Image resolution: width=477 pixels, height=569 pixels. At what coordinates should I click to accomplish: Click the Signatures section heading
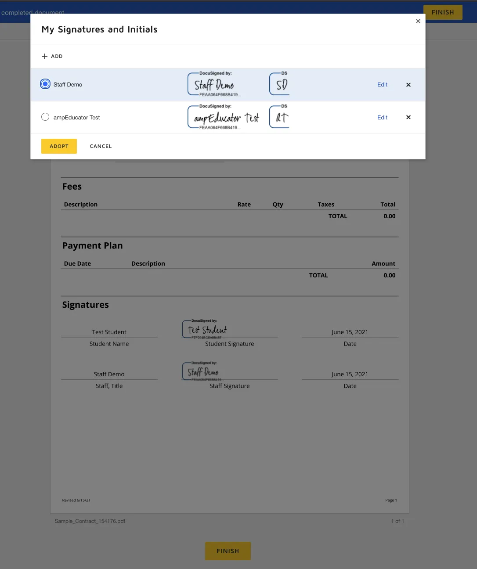(x=86, y=305)
